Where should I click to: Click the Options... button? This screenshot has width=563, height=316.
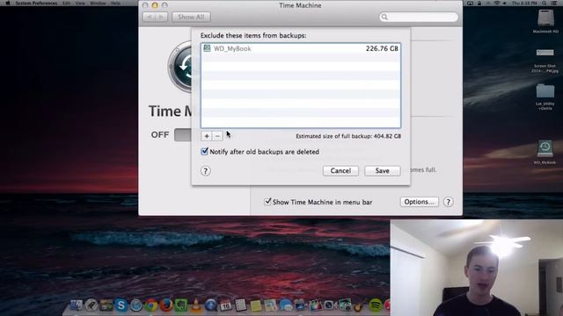click(419, 202)
